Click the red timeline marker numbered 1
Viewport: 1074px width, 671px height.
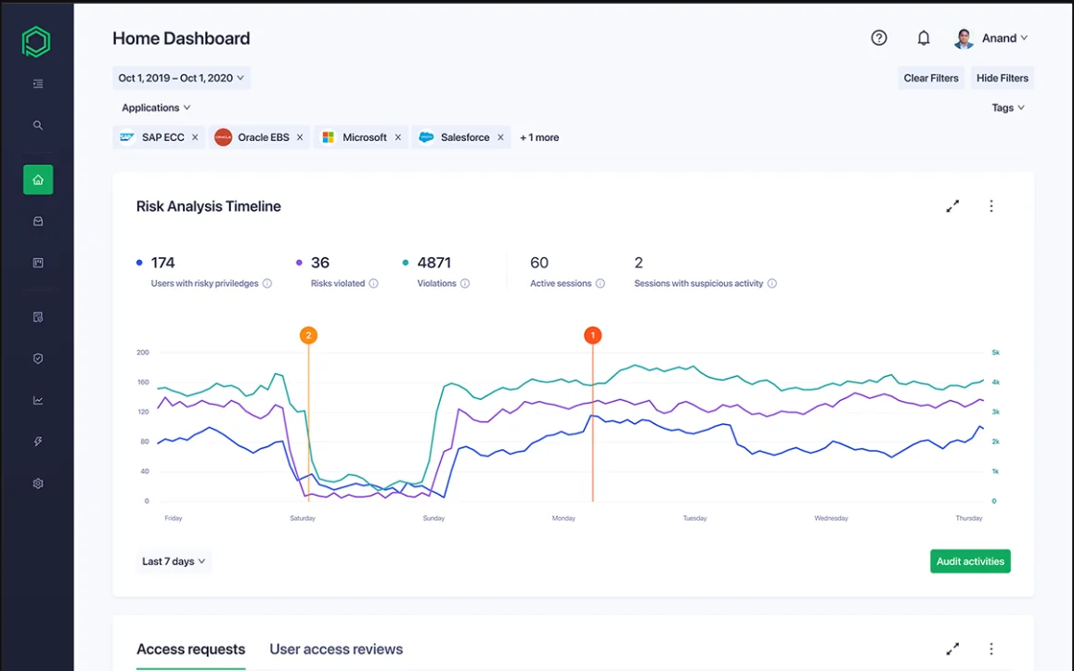coord(592,336)
